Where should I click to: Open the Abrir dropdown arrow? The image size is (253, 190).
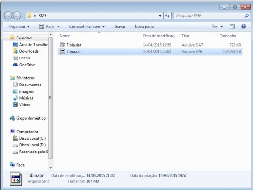click(x=58, y=27)
